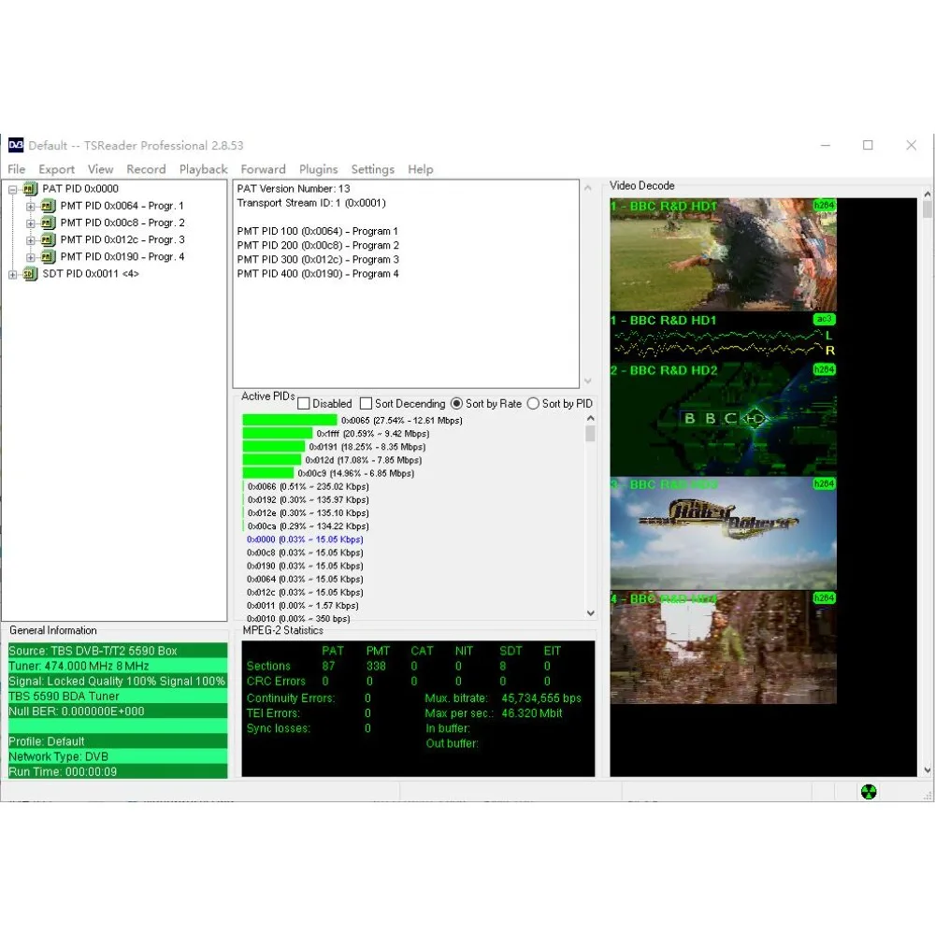Click the green radiation status icon
The width and height of the screenshot is (935, 935).
(x=869, y=792)
